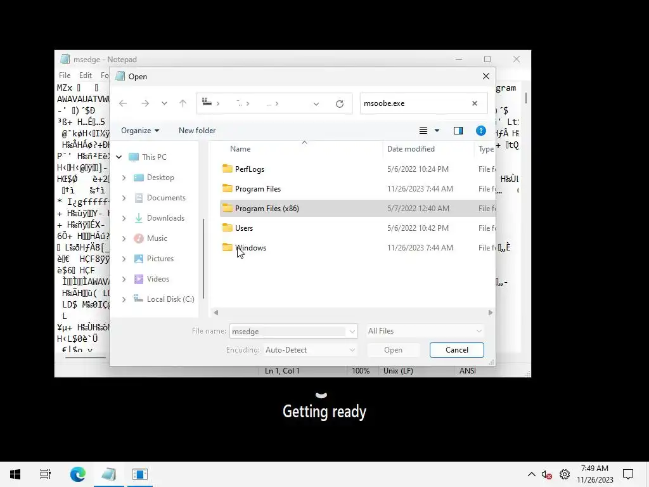Refresh the folder view
Viewport: 649px width, 487px height.
point(340,104)
